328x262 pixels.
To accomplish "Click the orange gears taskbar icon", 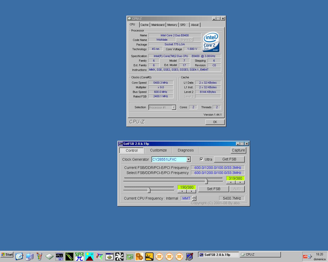I will pos(139,256).
